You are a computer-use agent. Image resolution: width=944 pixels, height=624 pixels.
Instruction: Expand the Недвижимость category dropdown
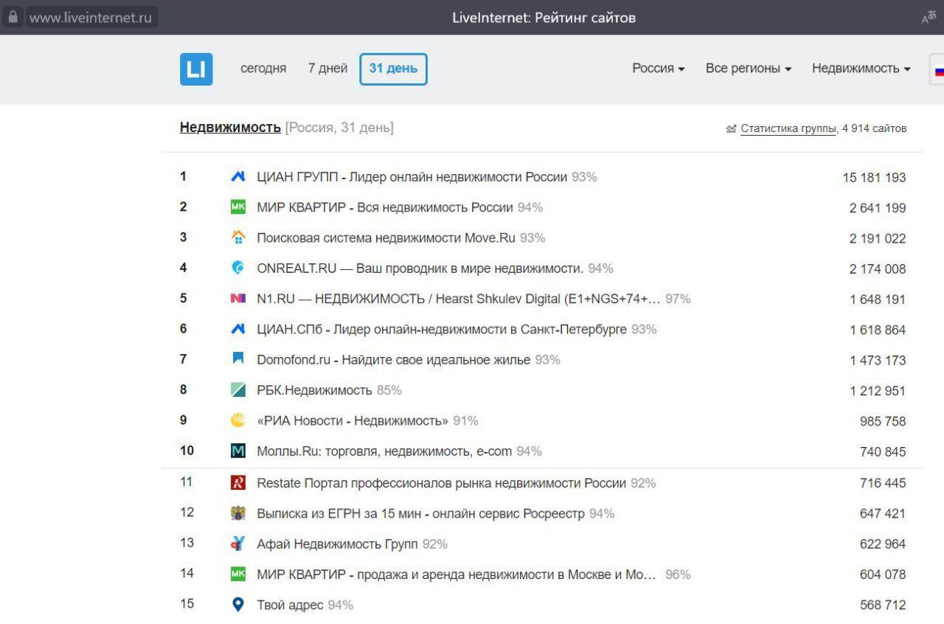[x=861, y=69]
